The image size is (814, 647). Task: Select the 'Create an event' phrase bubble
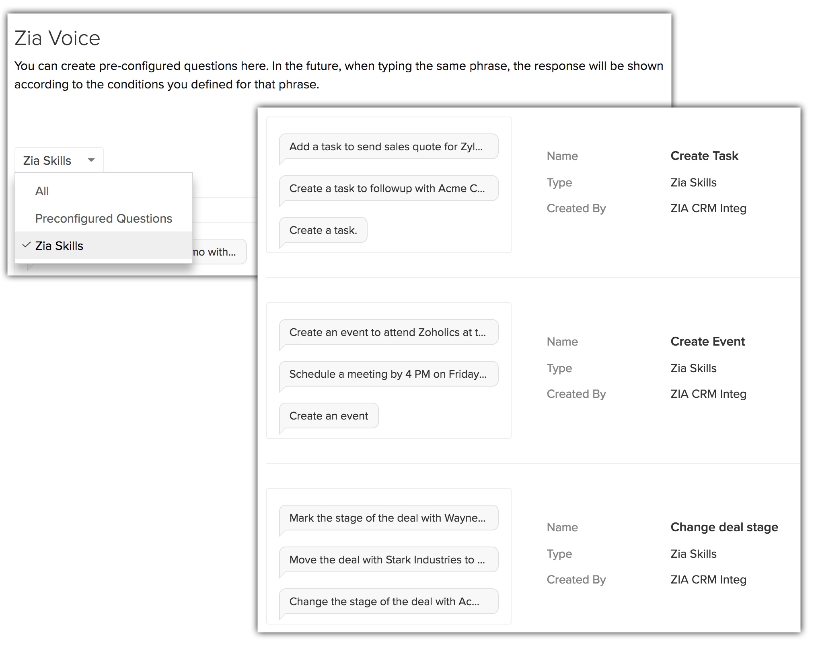(329, 416)
